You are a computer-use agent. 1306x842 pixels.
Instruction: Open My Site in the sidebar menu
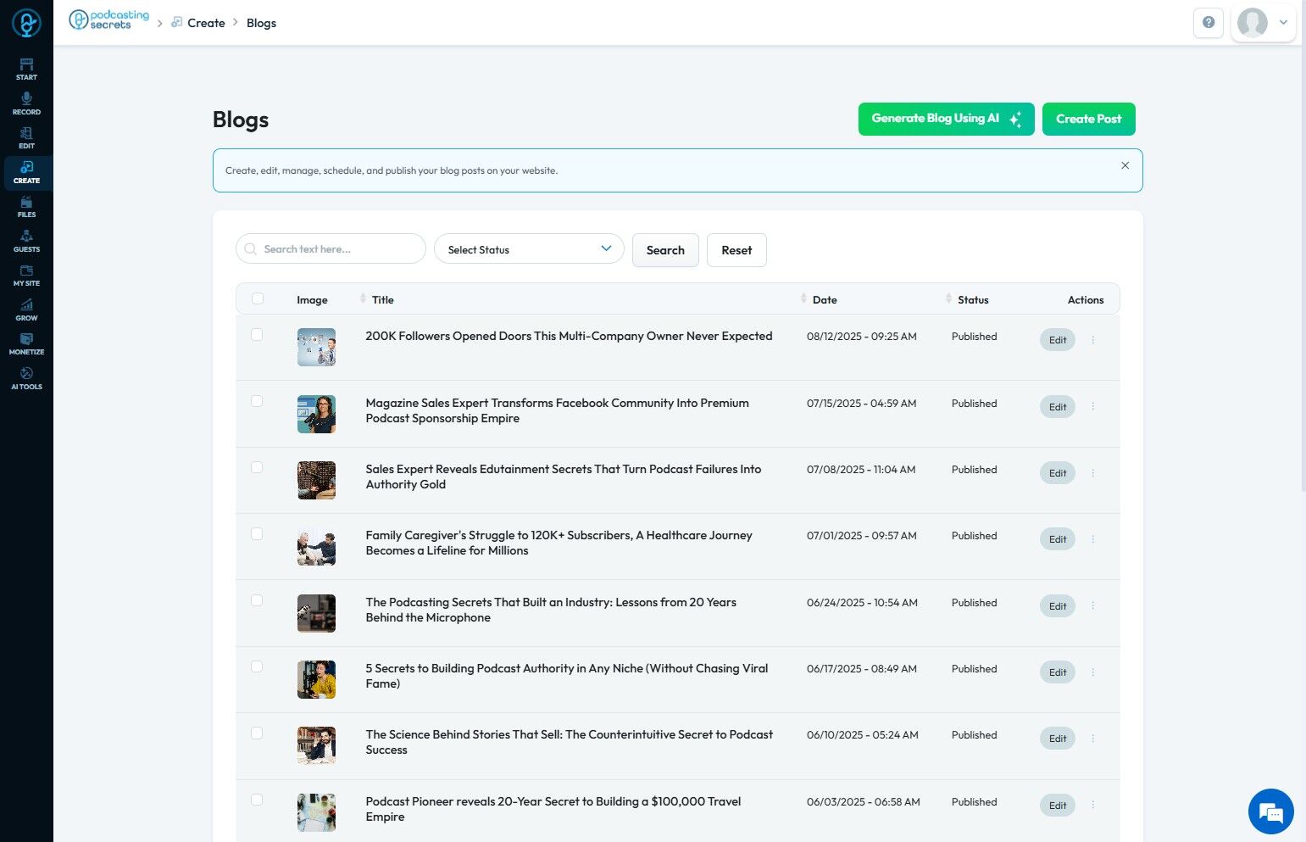pos(26,276)
